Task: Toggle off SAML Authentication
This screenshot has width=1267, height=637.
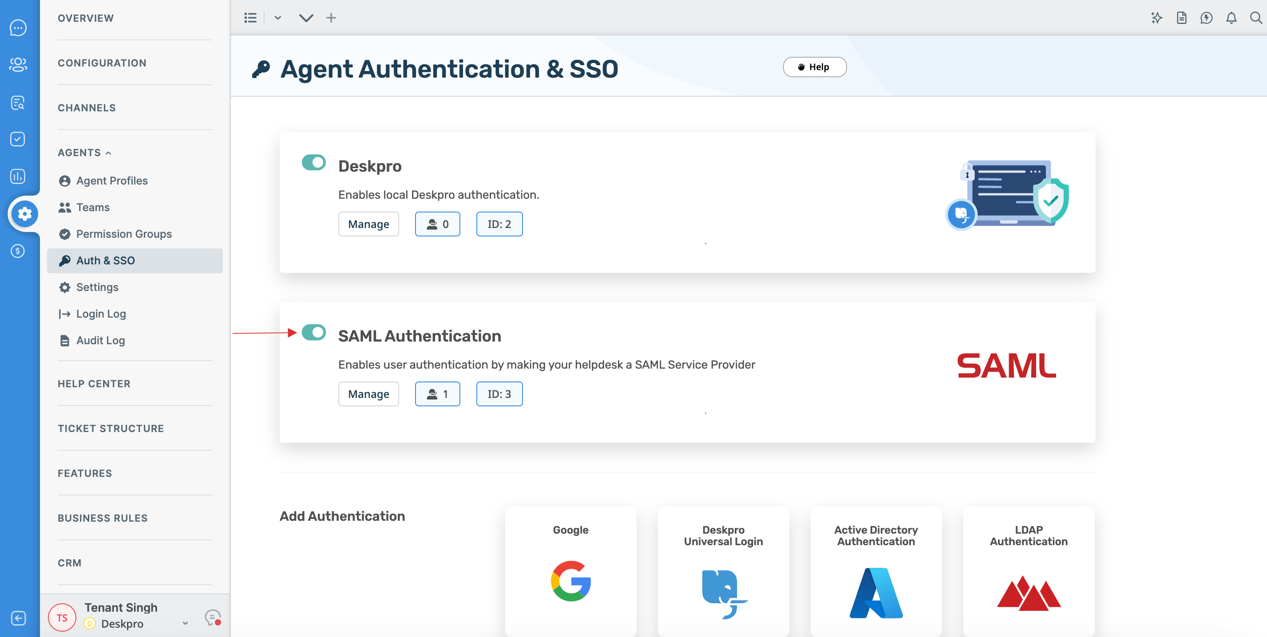Action: [314, 332]
